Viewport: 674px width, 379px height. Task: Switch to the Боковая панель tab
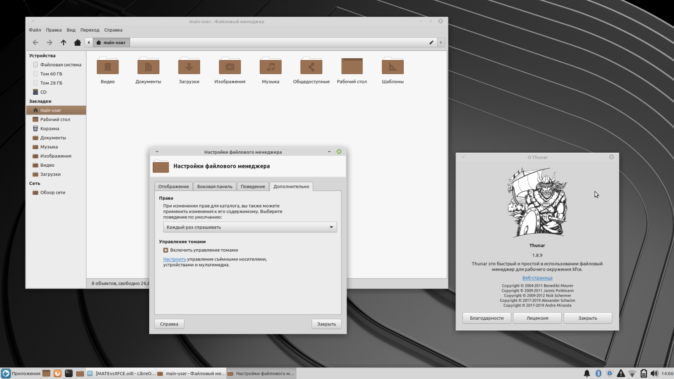point(215,186)
